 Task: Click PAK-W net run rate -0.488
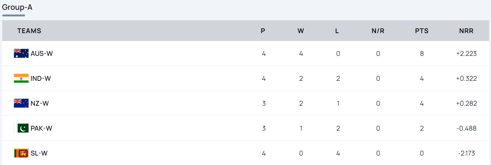[466, 128]
